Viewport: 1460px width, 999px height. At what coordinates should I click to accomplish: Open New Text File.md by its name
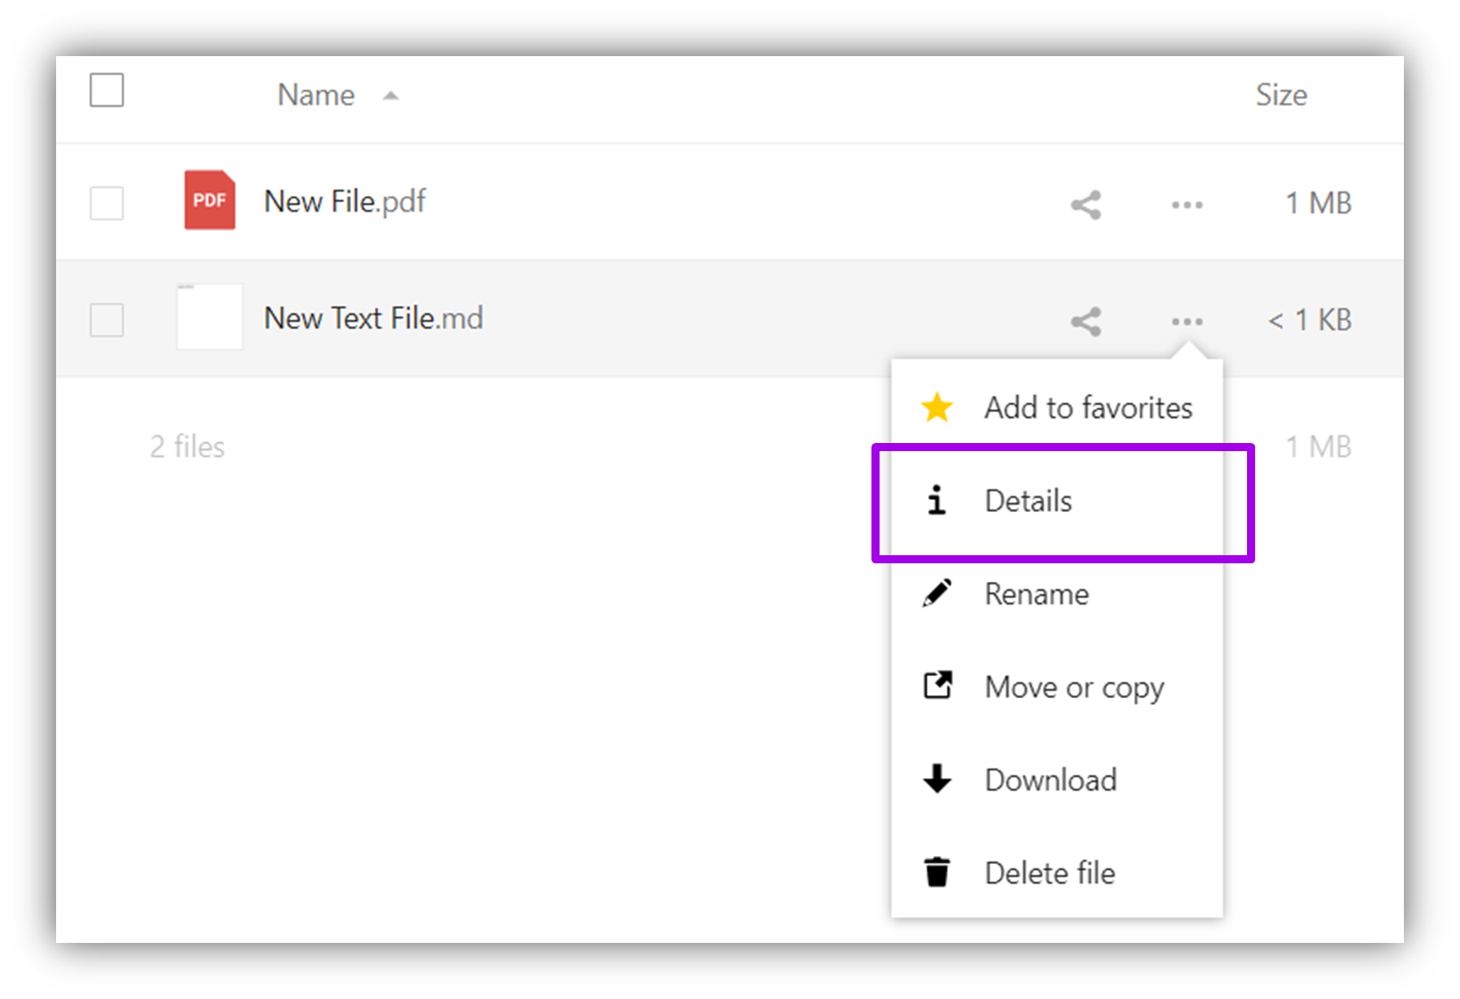click(x=373, y=318)
